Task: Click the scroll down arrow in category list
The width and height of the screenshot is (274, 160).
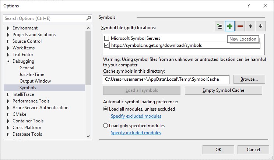Action: click(88, 136)
